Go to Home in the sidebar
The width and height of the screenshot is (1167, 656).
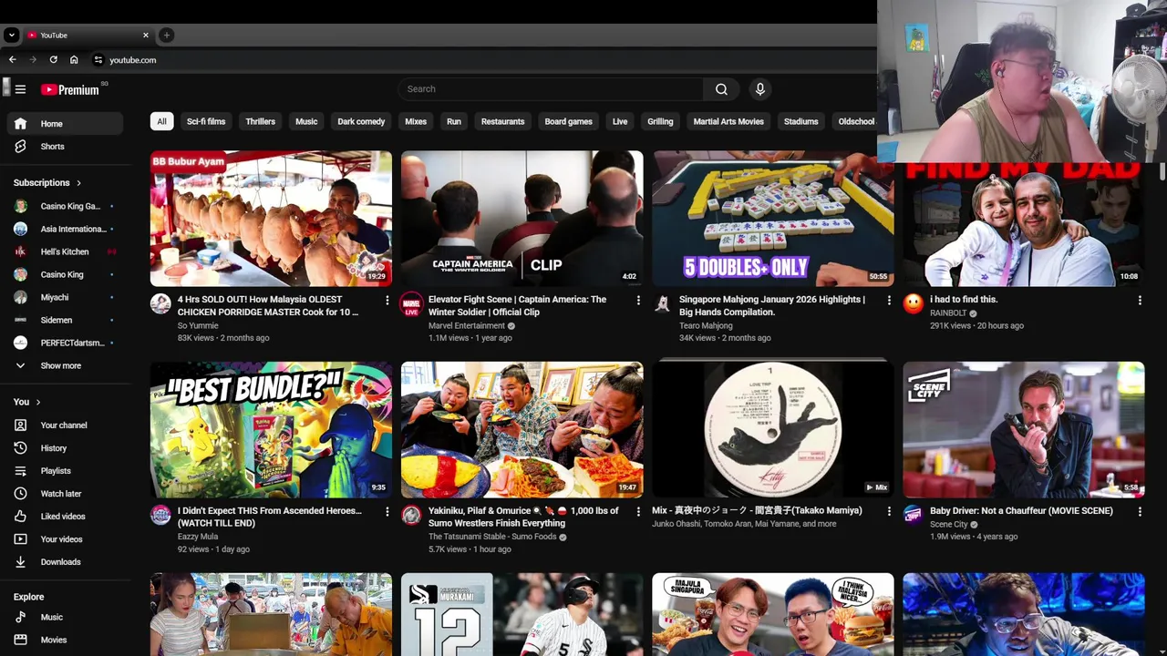click(x=64, y=124)
